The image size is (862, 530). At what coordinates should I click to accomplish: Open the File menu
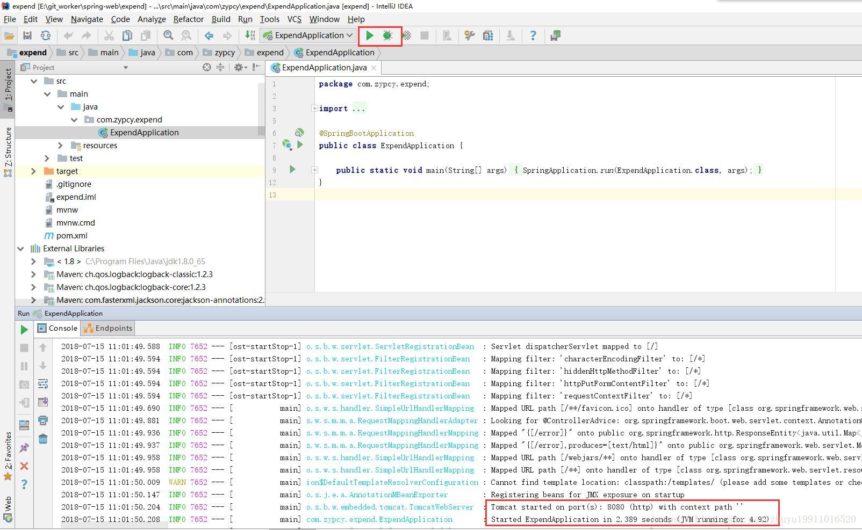(x=10, y=19)
